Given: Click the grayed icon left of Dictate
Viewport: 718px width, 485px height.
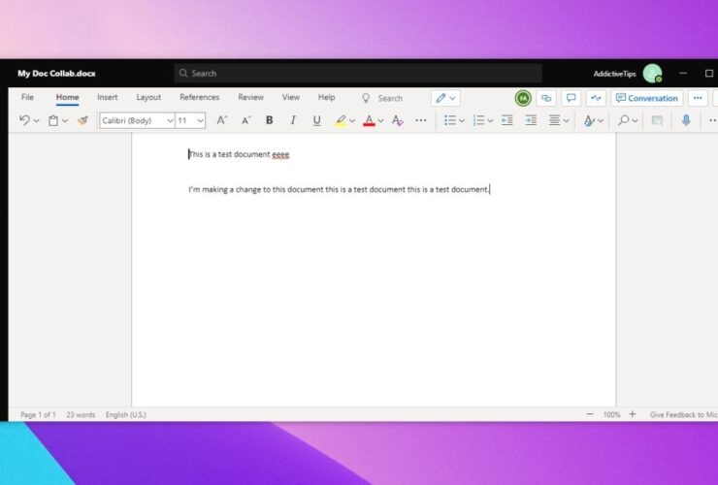Looking at the screenshot, I should click(657, 120).
